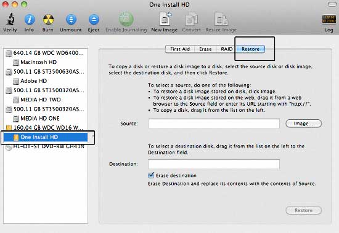This screenshot has height=233, width=339.
Task: Click the Resize Image icon
Action: [221, 19]
